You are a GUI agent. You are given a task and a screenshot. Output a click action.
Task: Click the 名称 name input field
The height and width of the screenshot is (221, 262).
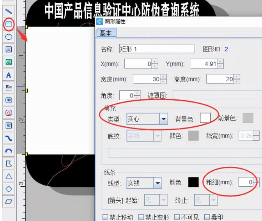(x=157, y=49)
